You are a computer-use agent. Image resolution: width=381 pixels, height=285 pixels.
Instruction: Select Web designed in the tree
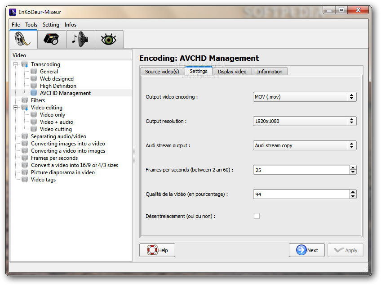pos(57,79)
